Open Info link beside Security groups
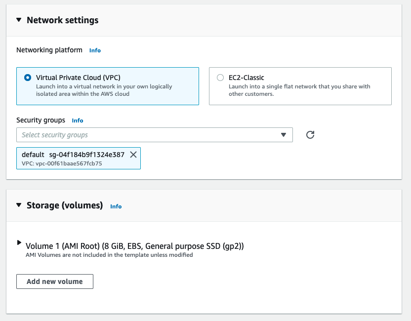The width and height of the screenshot is (411, 321). click(78, 120)
